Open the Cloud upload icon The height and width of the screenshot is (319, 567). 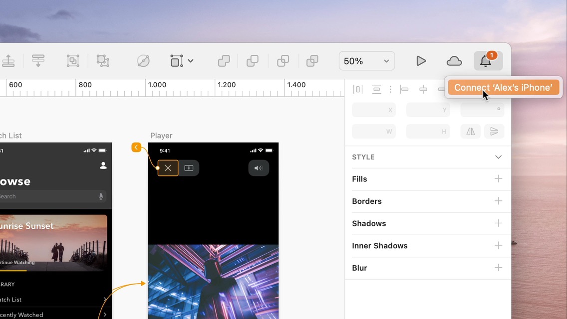point(454,61)
